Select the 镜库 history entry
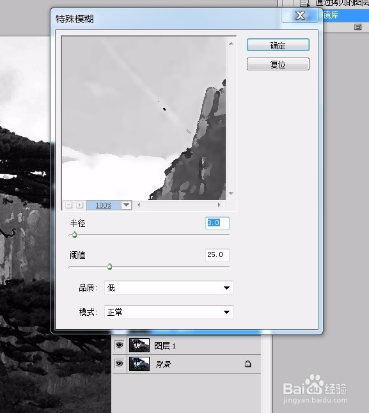 pos(346,15)
